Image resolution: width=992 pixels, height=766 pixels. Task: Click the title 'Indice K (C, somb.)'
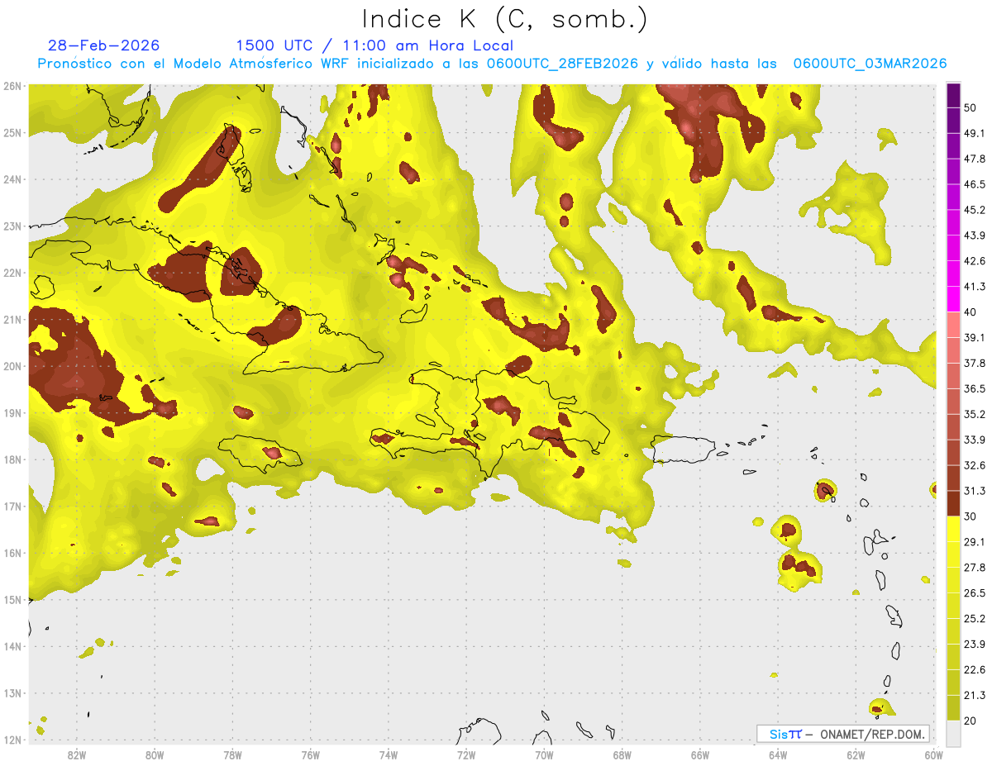coord(505,19)
